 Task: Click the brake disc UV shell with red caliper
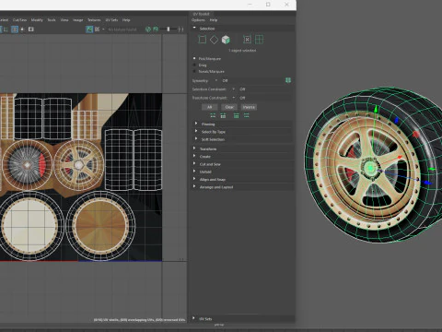28,165
